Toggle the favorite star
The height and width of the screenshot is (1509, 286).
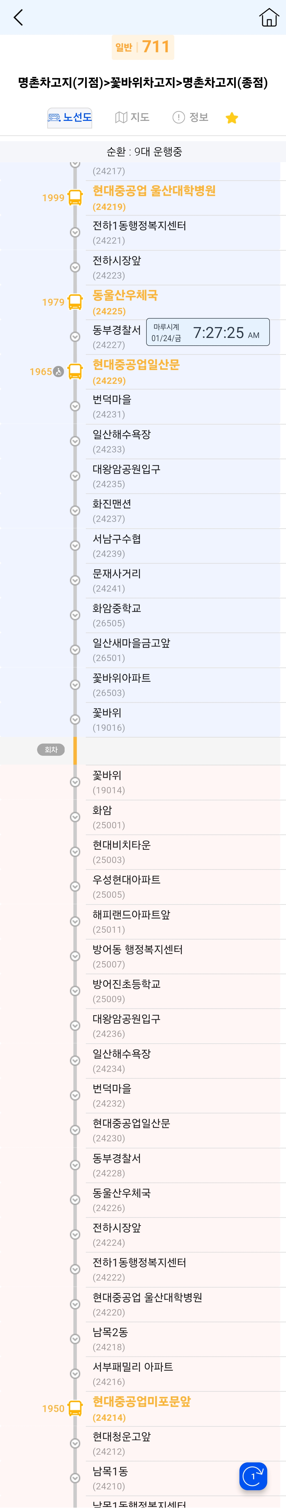pos(232,118)
